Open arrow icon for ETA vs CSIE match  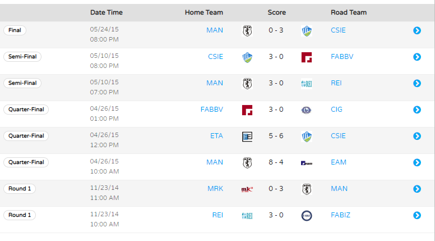tap(417, 136)
